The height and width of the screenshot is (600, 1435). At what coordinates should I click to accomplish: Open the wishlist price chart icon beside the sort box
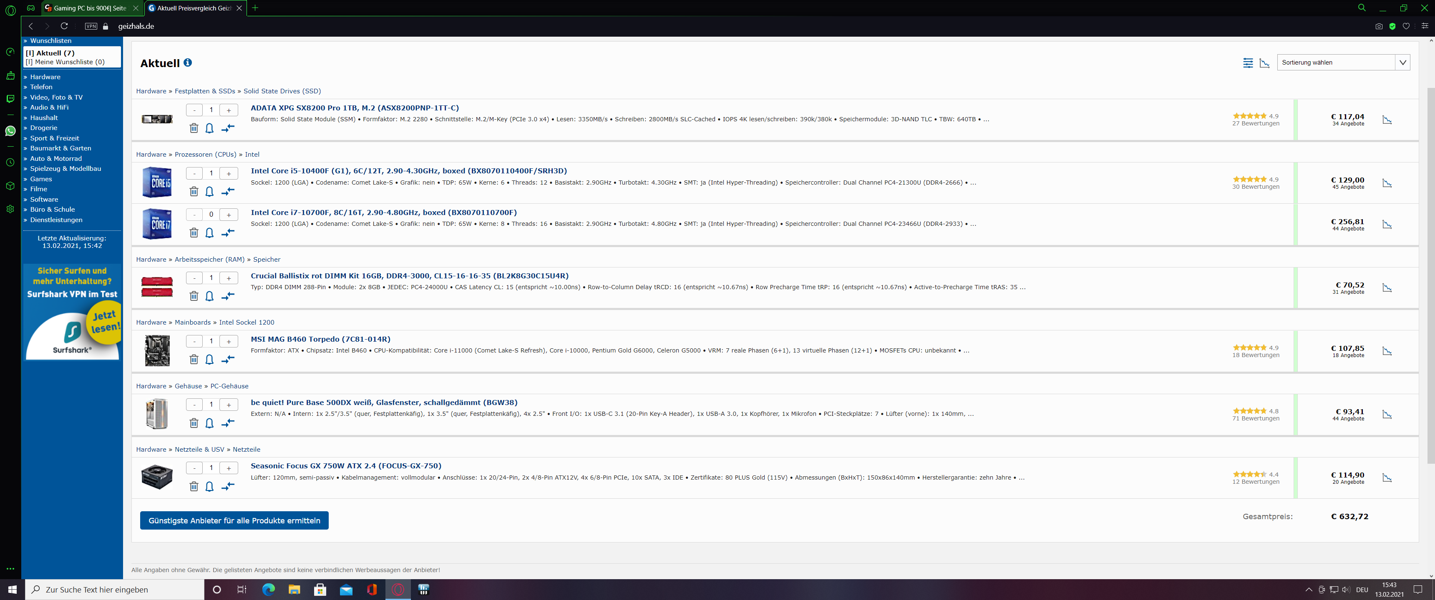point(1264,63)
